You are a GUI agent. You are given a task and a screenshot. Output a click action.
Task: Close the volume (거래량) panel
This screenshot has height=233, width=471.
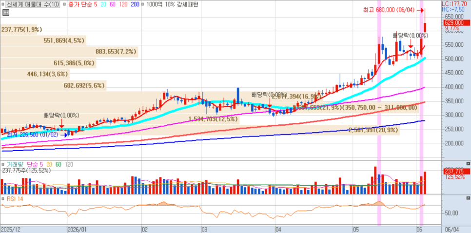(468, 163)
